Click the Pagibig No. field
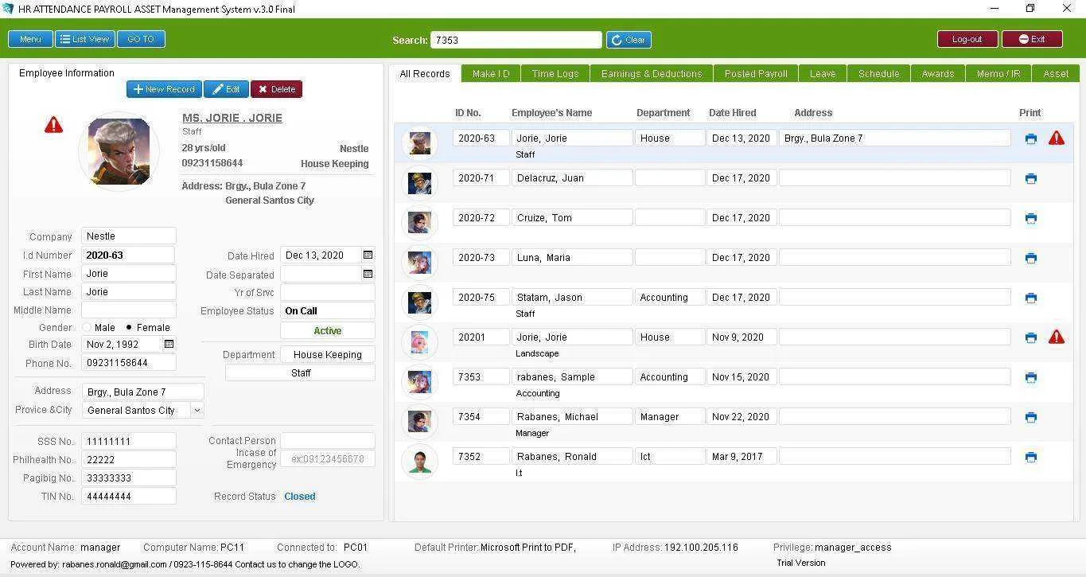1086x577 pixels. point(128,478)
